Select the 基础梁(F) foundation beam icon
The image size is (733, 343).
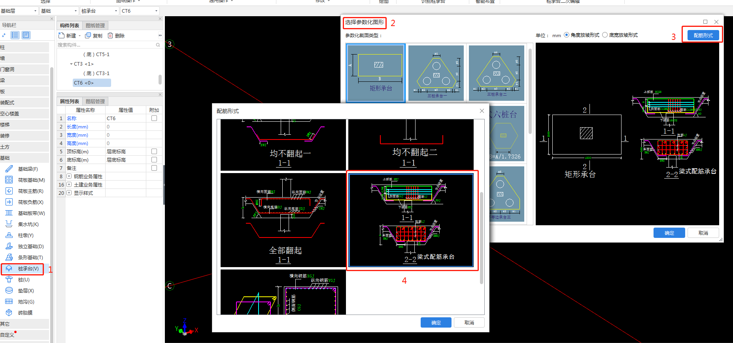(x=9, y=169)
